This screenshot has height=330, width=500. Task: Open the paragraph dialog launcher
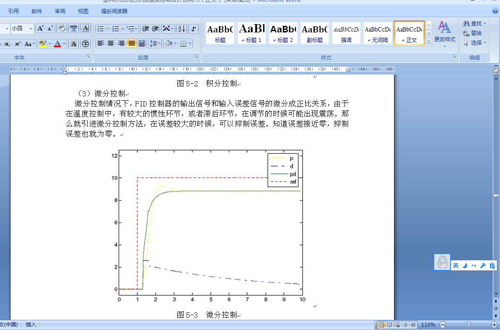[x=197, y=57]
